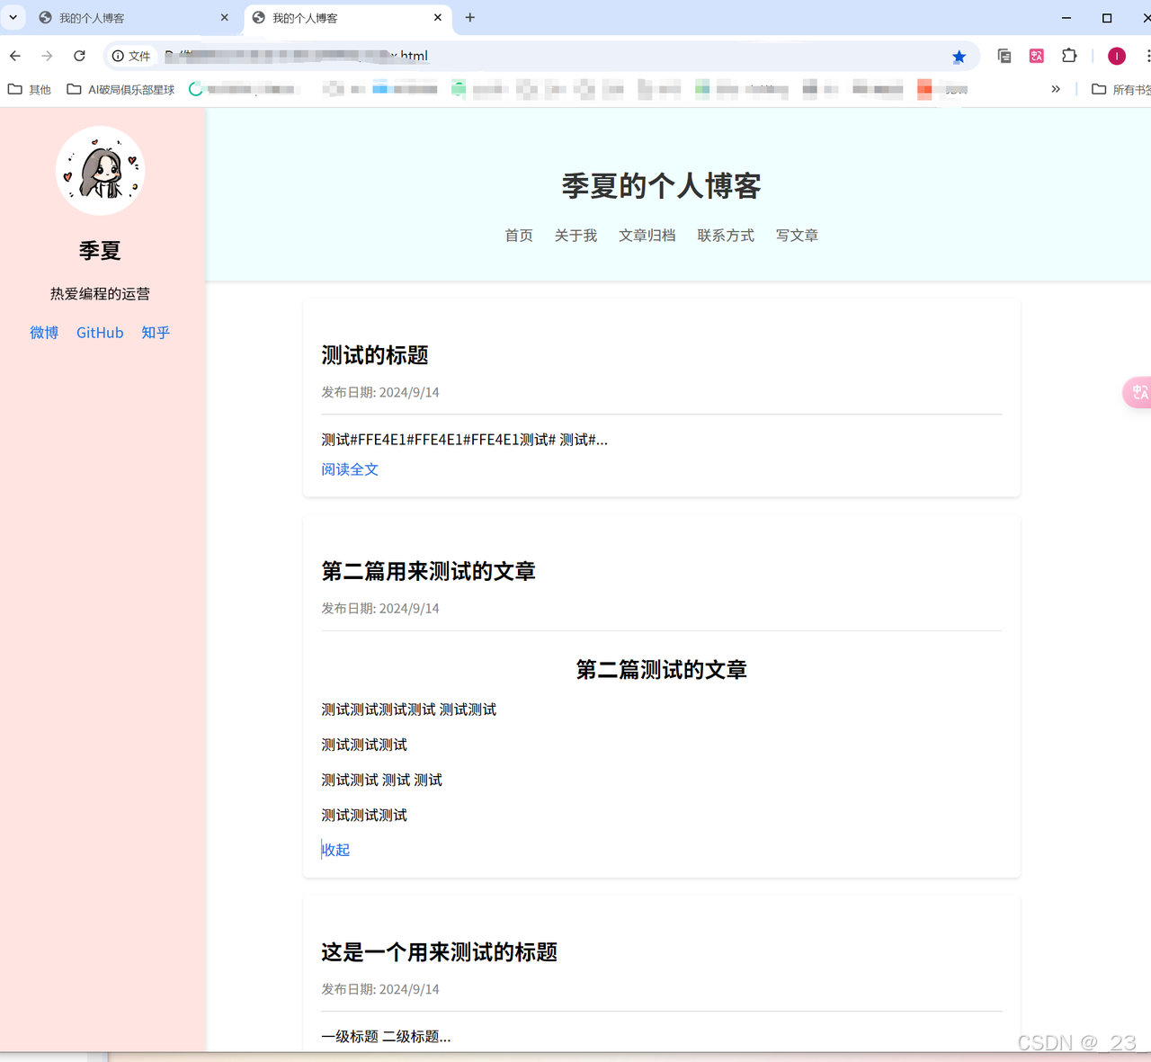Visit the GitHub link in sidebar
The image size is (1151, 1062).
point(99,332)
